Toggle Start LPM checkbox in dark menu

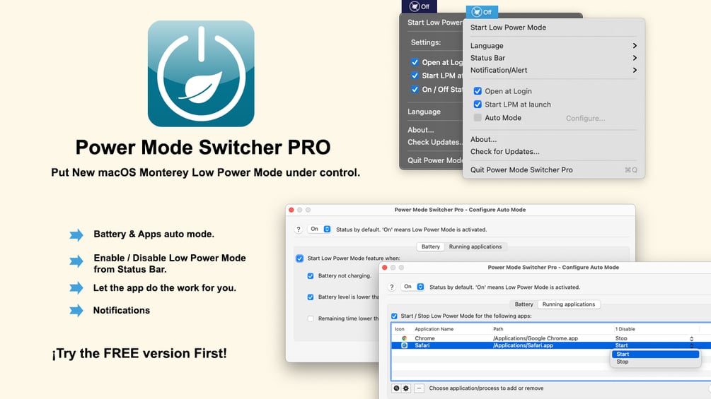(x=415, y=76)
